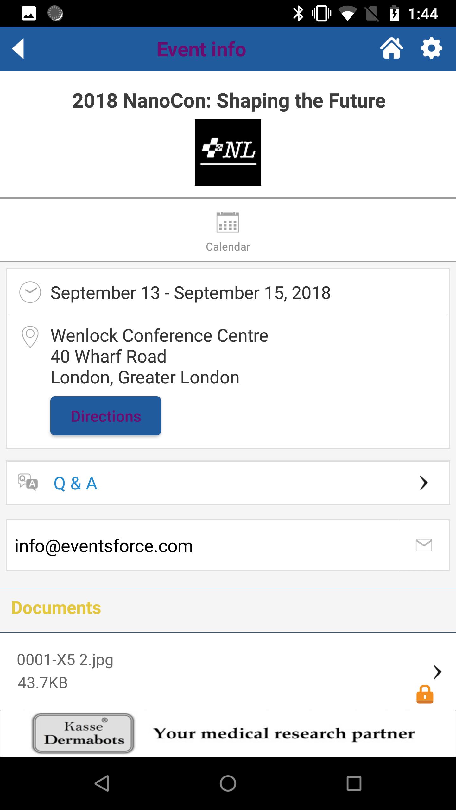
Task: Tap the orange lock icon
Action: pyautogui.click(x=425, y=694)
